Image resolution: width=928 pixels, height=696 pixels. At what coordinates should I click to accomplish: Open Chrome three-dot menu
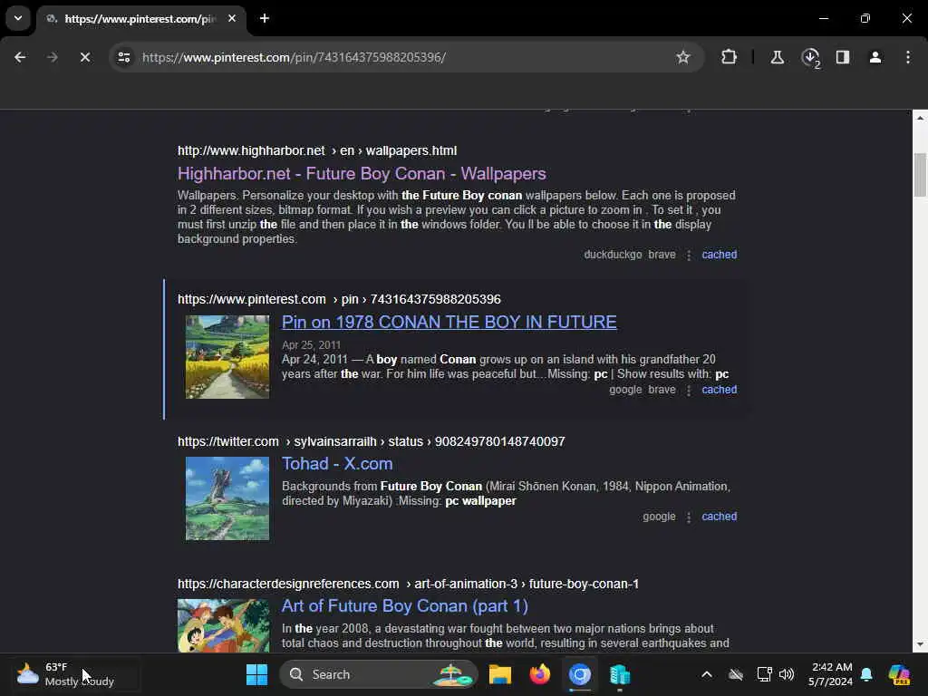(x=908, y=57)
